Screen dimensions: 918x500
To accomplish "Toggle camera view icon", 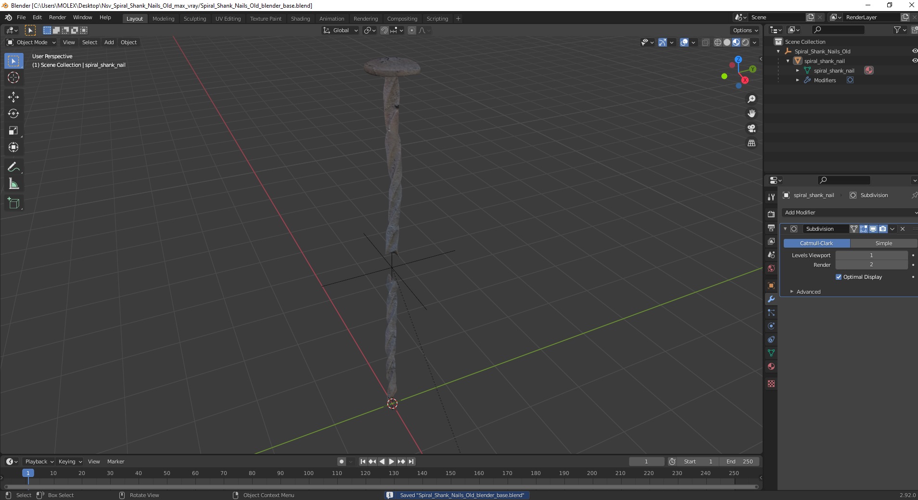I will (752, 129).
